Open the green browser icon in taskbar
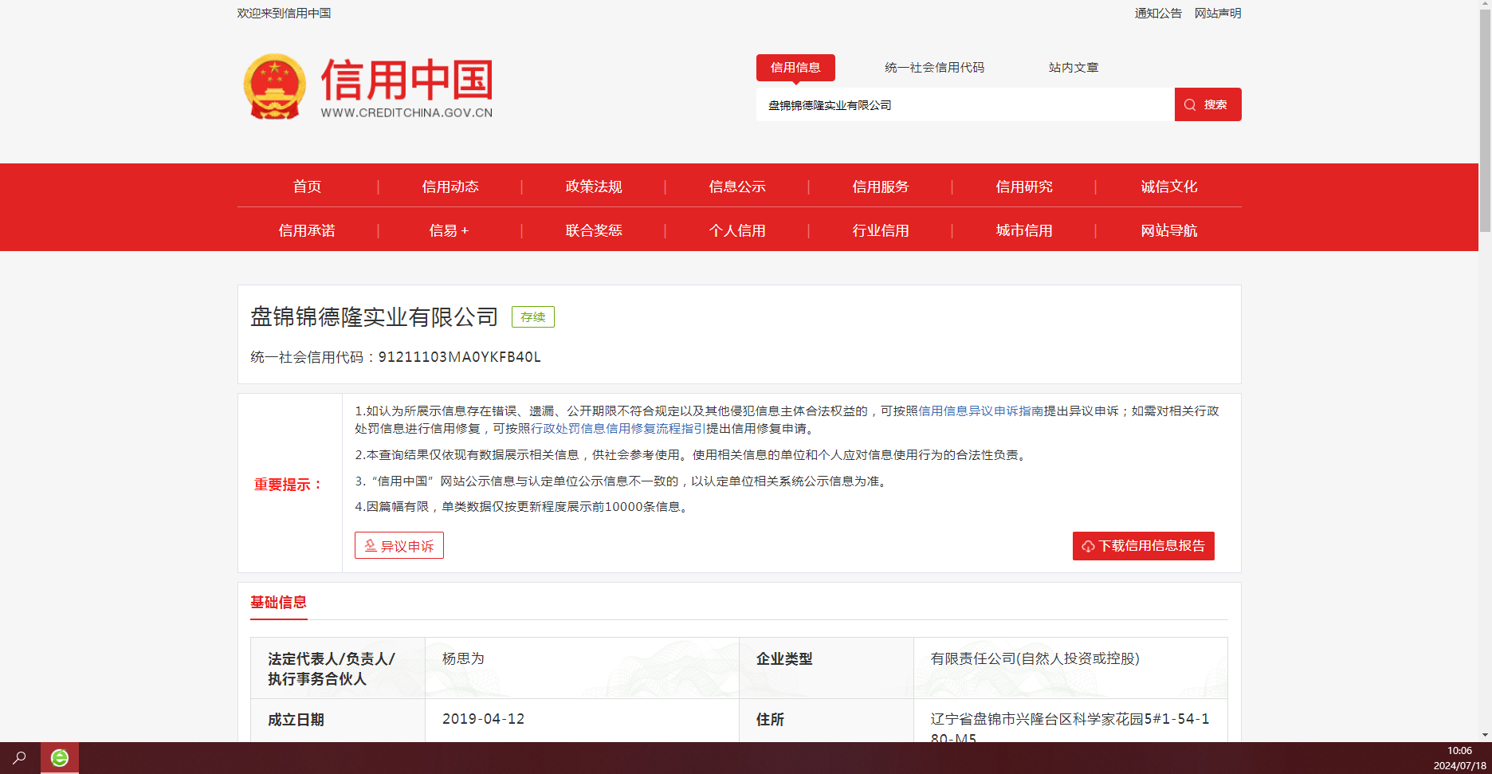 (x=60, y=757)
